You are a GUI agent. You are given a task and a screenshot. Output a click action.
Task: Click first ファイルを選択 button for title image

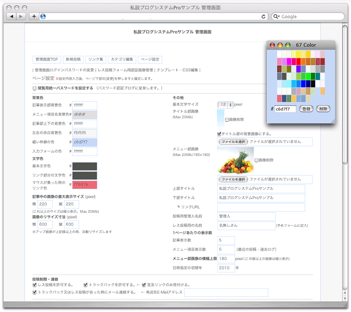point(233,141)
